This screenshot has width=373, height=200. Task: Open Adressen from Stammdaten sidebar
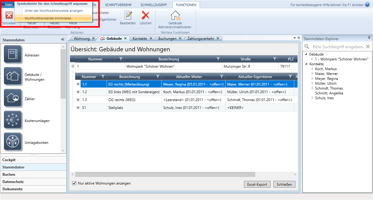click(13, 54)
